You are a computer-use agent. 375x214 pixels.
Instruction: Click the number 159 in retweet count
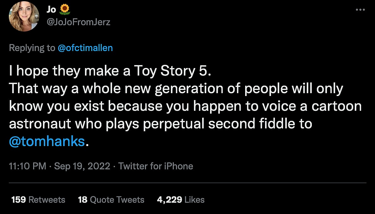[18, 200]
